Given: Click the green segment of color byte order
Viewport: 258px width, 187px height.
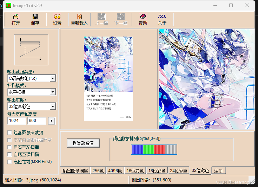Looking at the screenshot, I should [148, 149].
